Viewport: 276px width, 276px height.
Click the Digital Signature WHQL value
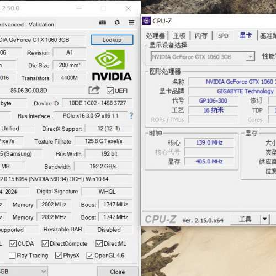tap(107, 192)
